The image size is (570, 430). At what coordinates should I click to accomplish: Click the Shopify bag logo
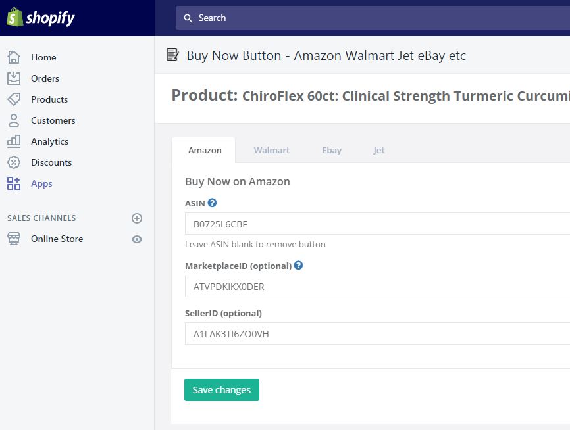pyautogui.click(x=14, y=17)
